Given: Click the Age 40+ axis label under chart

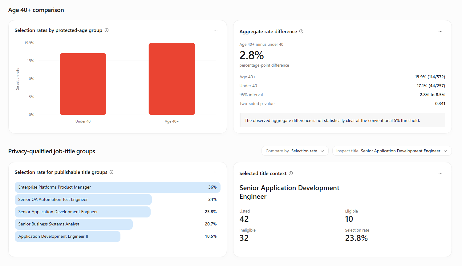Looking at the screenshot, I should (x=172, y=121).
